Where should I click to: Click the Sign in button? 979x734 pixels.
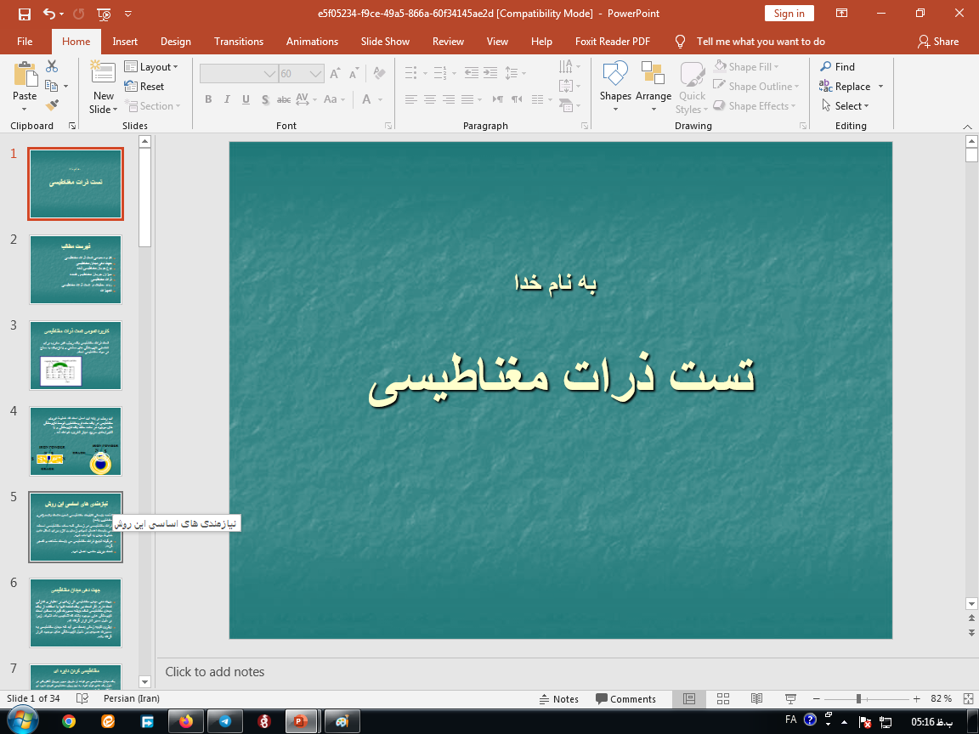(x=789, y=14)
